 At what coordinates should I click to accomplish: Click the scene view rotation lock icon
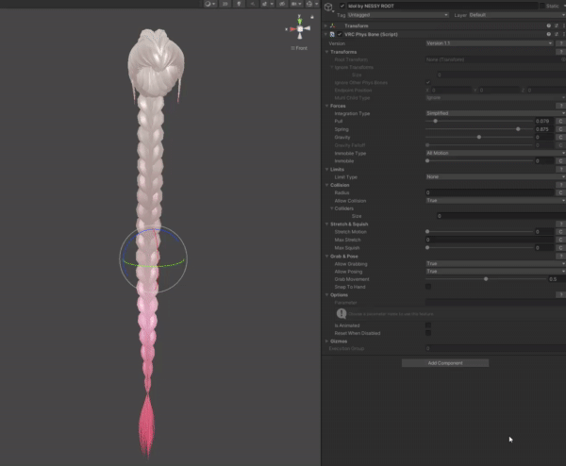click(310, 17)
